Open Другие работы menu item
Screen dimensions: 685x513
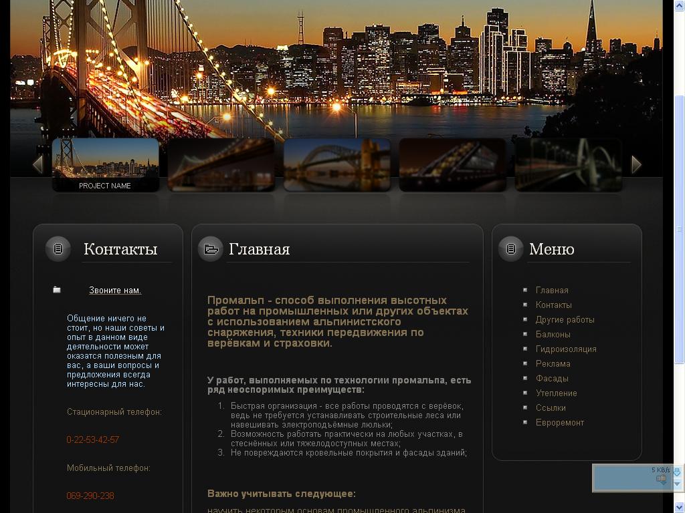coord(565,320)
